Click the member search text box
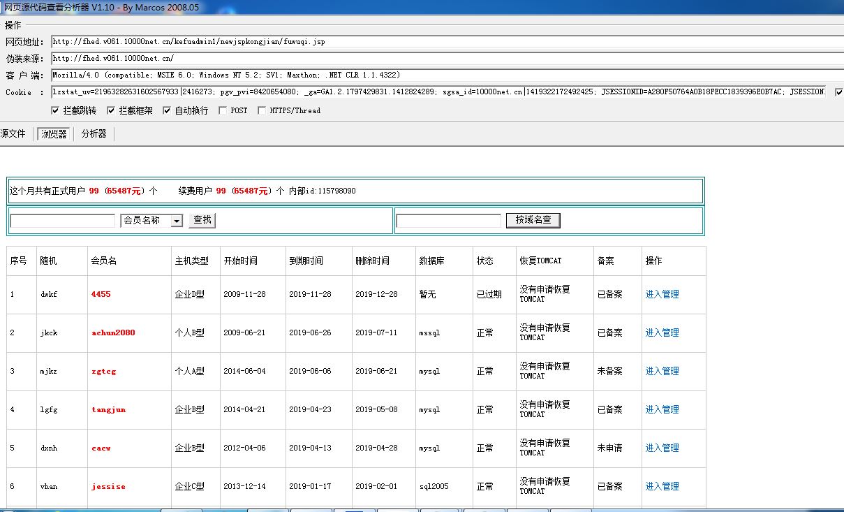The width and height of the screenshot is (844, 512). pos(63,221)
